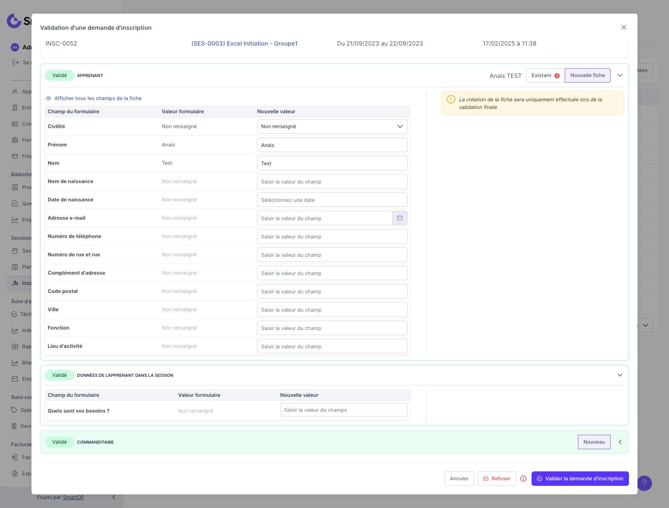Click into the Nom field containing Test
This screenshot has height=508, width=669.
[332, 163]
